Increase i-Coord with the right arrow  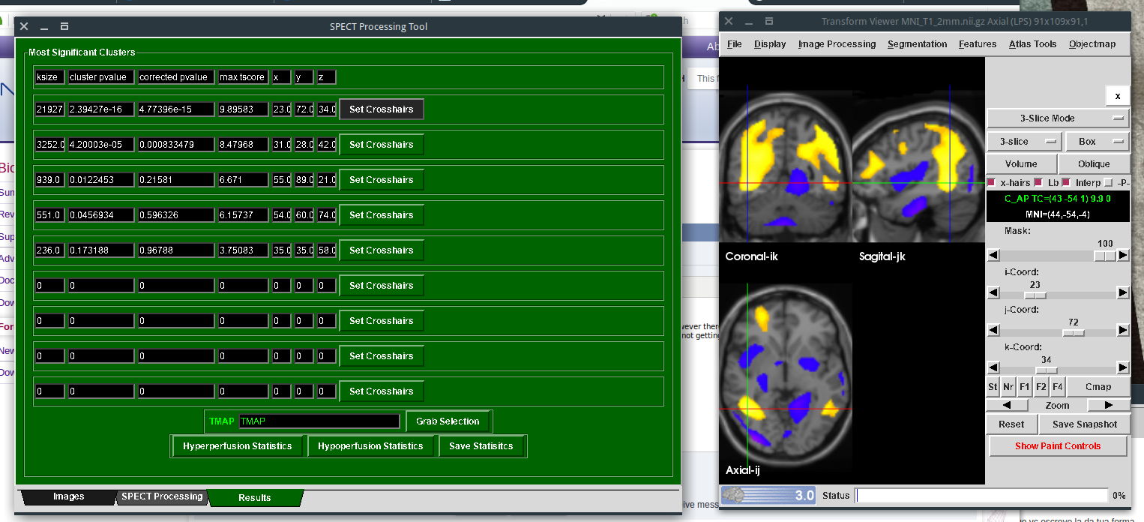pyautogui.click(x=1122, y=292)
